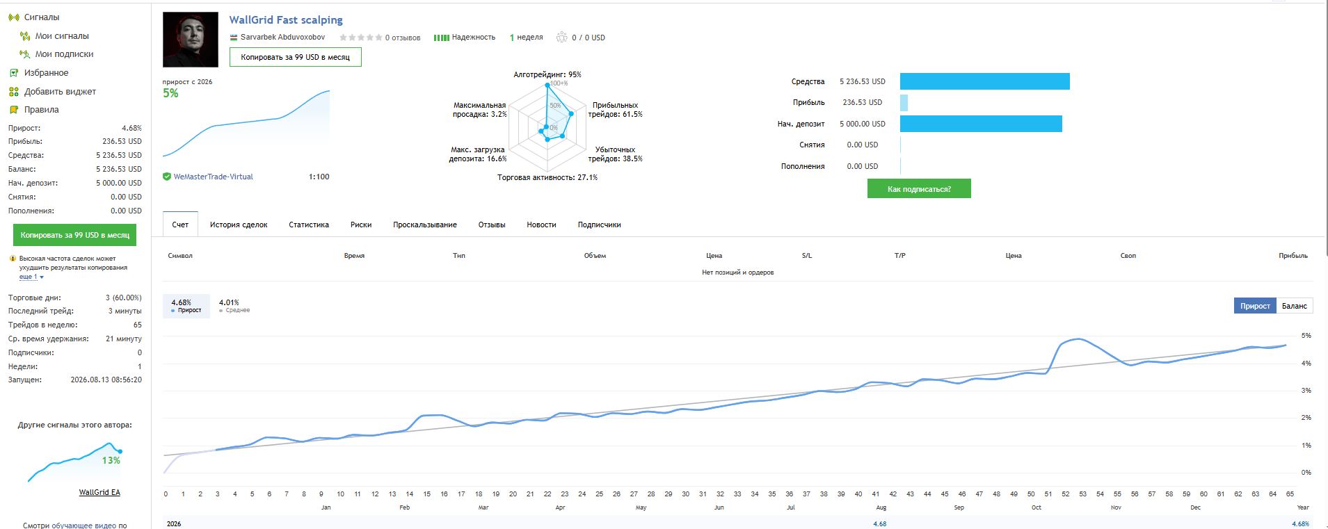Open My subscriptions icon entry

point(25,54)
